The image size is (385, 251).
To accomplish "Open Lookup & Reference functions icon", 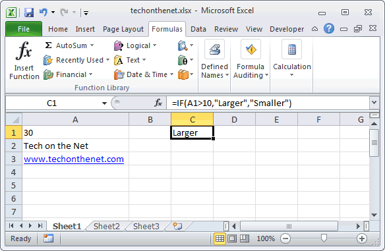I will point(185,45).
